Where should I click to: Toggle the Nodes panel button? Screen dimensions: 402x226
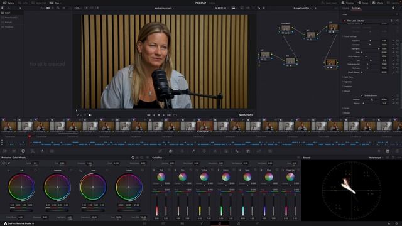(363, 3)
